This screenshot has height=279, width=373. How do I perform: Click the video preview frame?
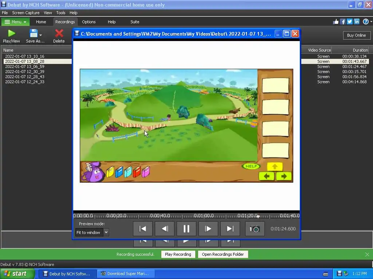pos(186,126)
